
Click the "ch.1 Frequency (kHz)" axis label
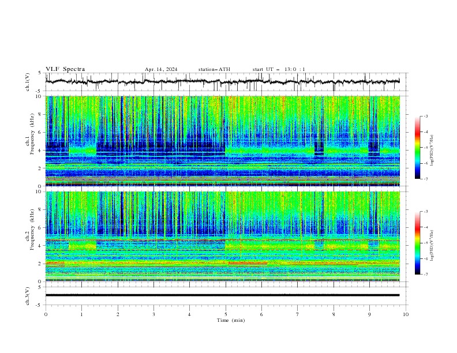tap(30, 134)
